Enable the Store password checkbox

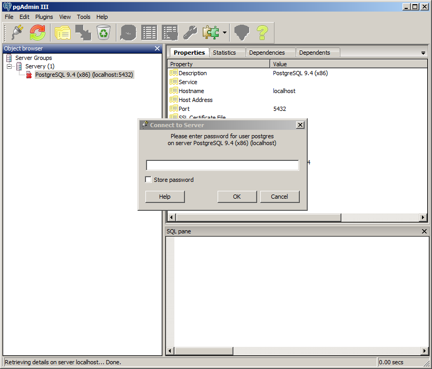(x=149, y=180)
